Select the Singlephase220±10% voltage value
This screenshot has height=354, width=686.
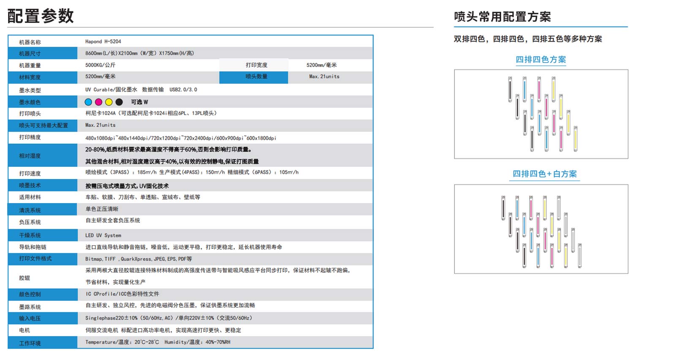pyautogui.click(x=169, y=318)
